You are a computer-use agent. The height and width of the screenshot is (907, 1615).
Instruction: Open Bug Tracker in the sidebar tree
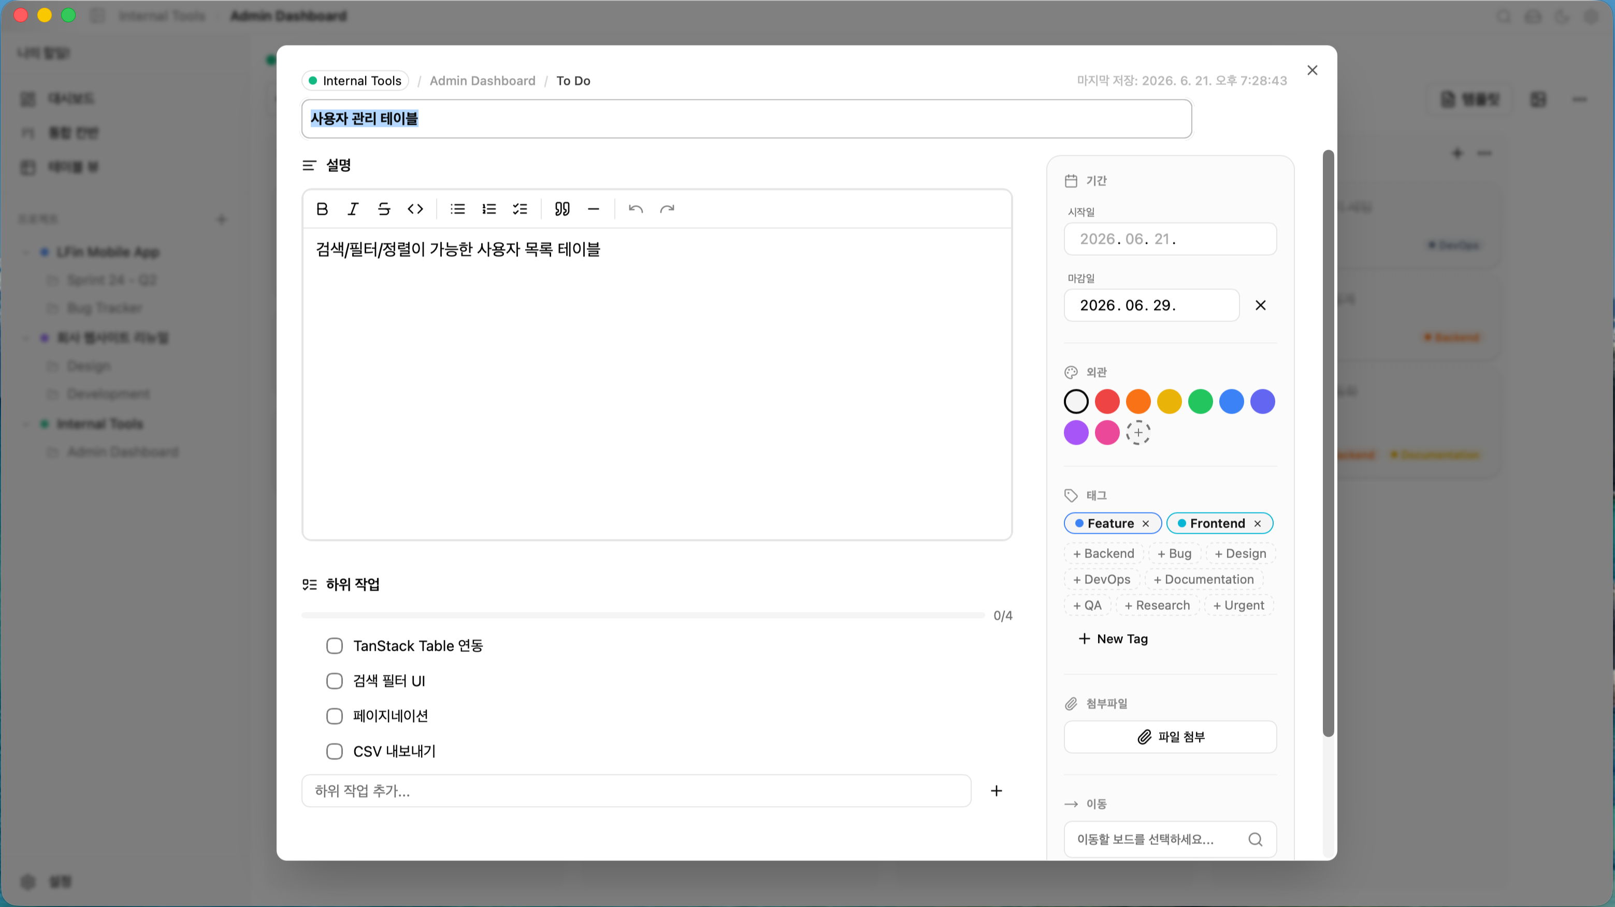pos(105,308)
